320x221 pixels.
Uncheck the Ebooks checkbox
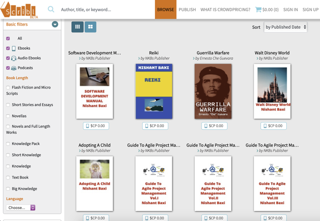[x=8, y=48]
